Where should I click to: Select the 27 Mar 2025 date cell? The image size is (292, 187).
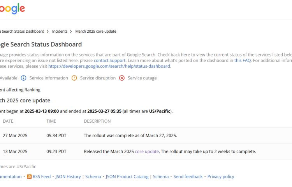[x=15, y=136]
